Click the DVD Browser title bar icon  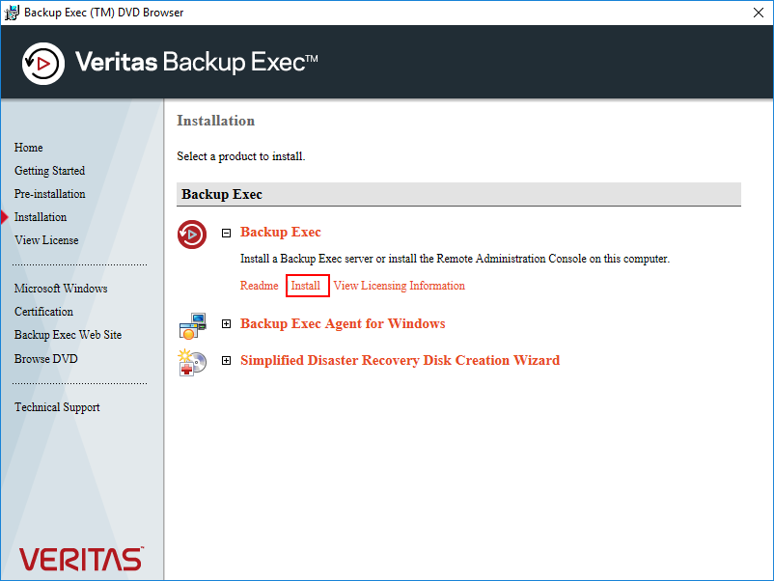tap(12, 13)
